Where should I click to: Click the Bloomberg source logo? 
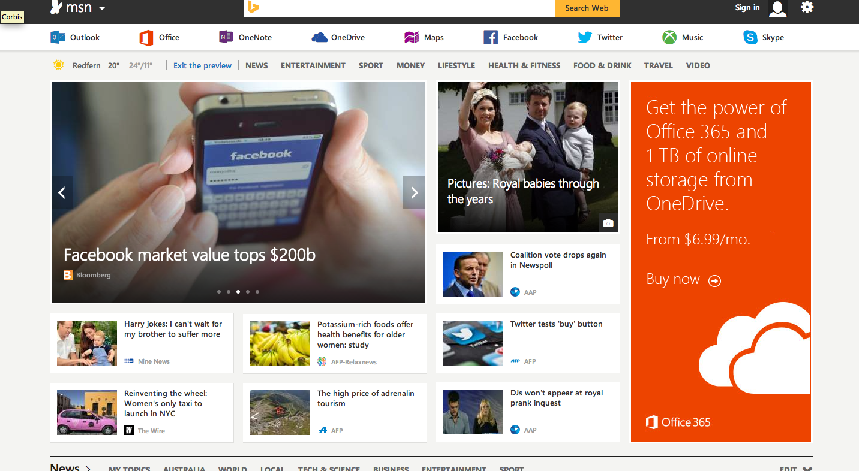tap(68, 275)
